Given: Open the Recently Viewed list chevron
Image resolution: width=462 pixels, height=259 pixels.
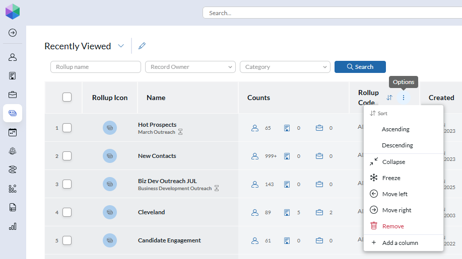Looking at the screenshot, I should tap(121, 46).
